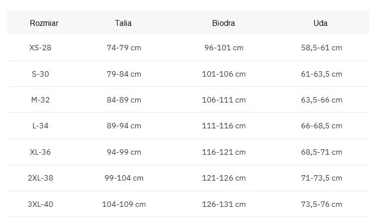Click the Rozmiar column header

tap(44, 23)
